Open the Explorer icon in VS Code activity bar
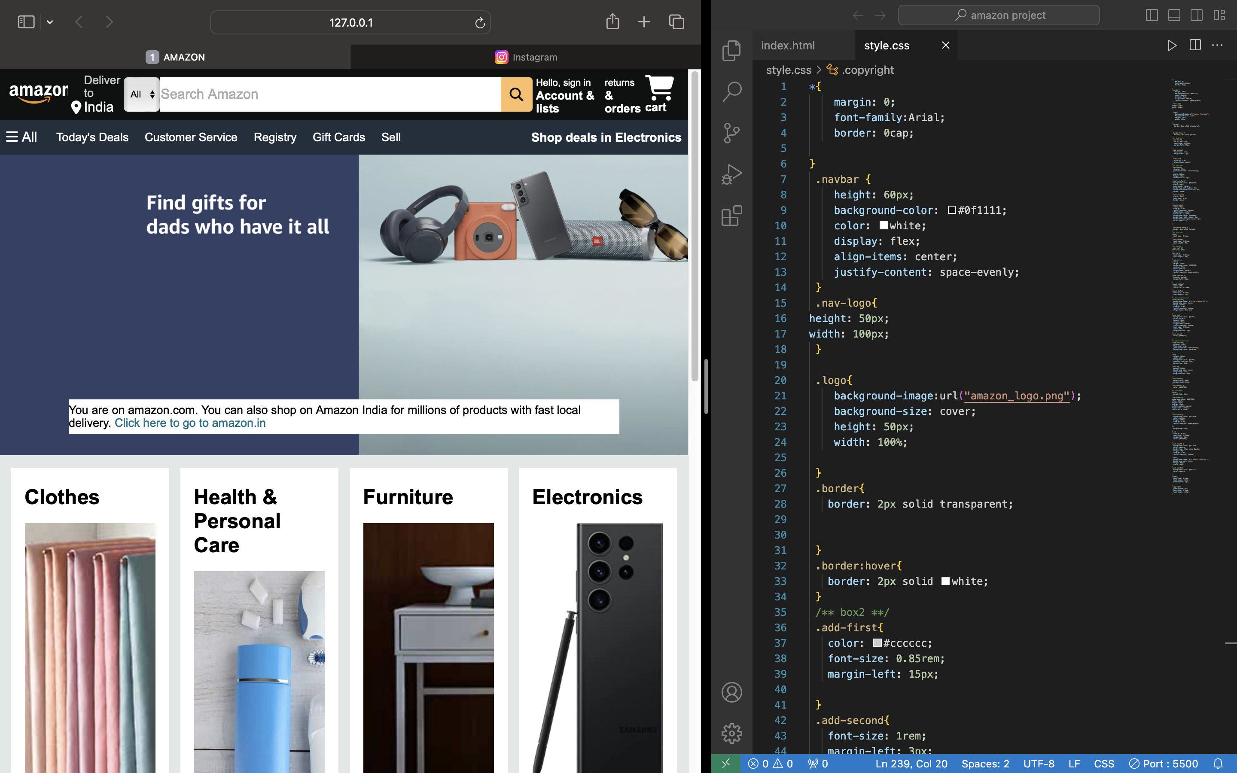This screenshot has height=773, width=1237. click(731, 50)
